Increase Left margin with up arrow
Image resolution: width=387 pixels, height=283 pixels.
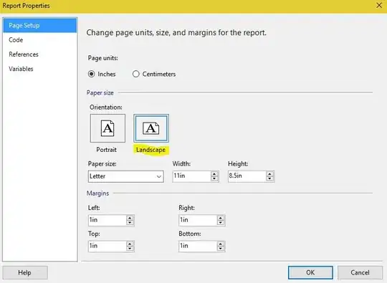tap(130, 218)
